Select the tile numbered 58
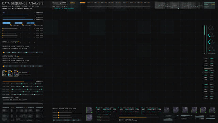This screenshot has width=218, height=123. coord(89,110)
